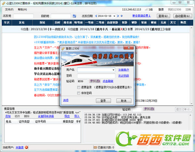
Task: Open the 帮助(H) menu
Action: point(22,9)
